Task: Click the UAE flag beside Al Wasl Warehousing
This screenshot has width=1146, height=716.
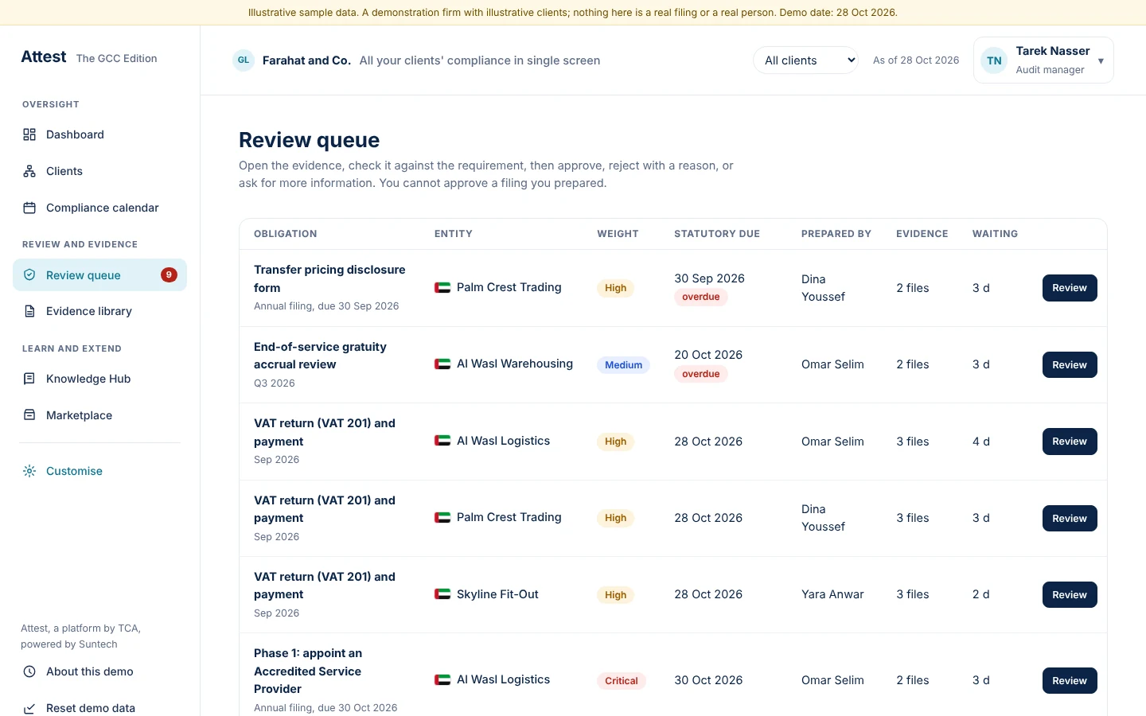Action: pyautogui.click(x=442, y=364)
